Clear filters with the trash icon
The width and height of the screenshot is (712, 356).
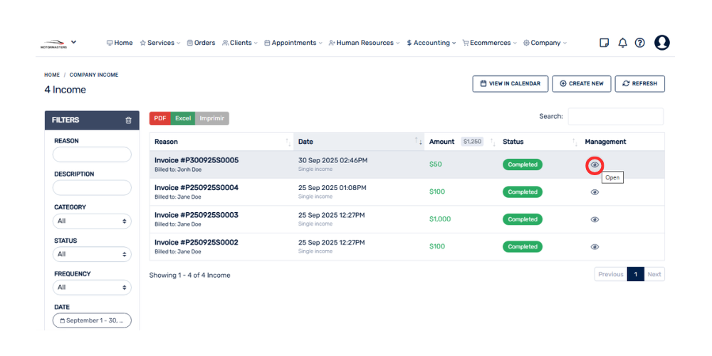coord(128,120)
